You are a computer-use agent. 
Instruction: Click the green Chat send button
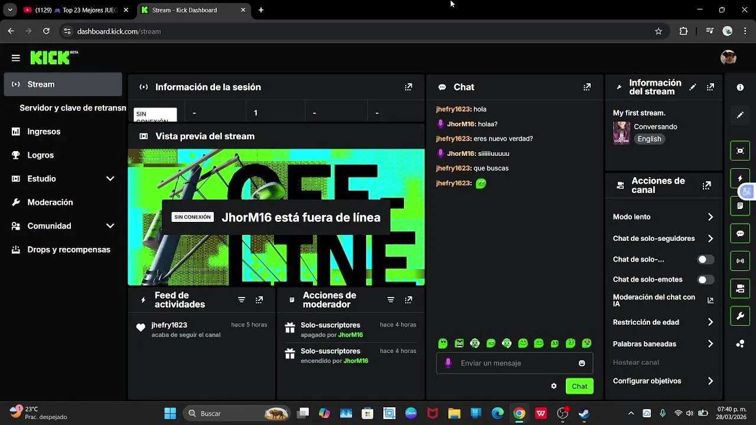(x=579, y=386)
